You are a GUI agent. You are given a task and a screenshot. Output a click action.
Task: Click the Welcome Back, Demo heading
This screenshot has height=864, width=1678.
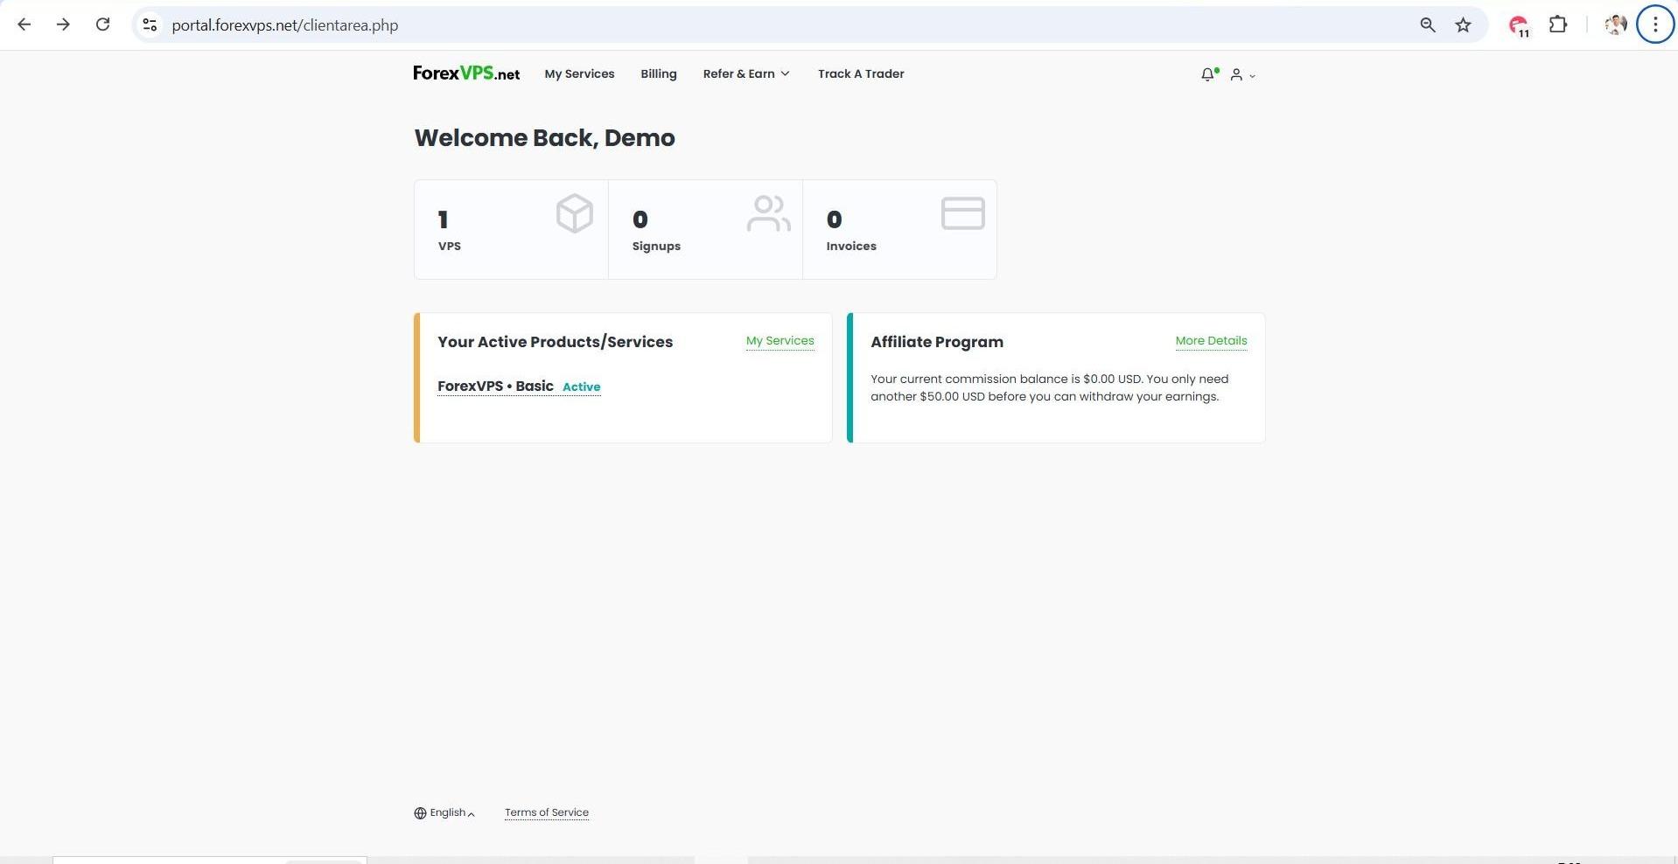point(544,138)
